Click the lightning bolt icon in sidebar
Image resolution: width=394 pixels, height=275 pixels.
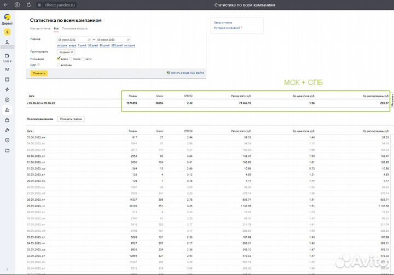pos(7,89)
